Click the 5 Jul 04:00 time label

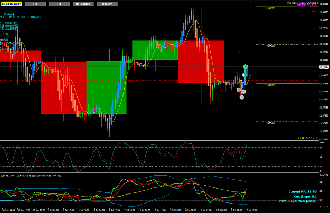tap(145, 210)
